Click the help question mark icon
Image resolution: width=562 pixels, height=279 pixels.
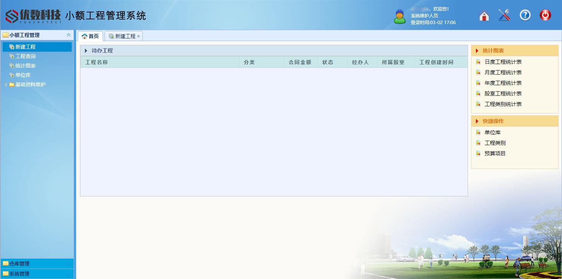click(525, 15)
